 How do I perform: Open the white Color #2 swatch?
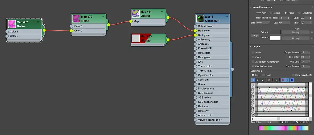pos(275,38)
